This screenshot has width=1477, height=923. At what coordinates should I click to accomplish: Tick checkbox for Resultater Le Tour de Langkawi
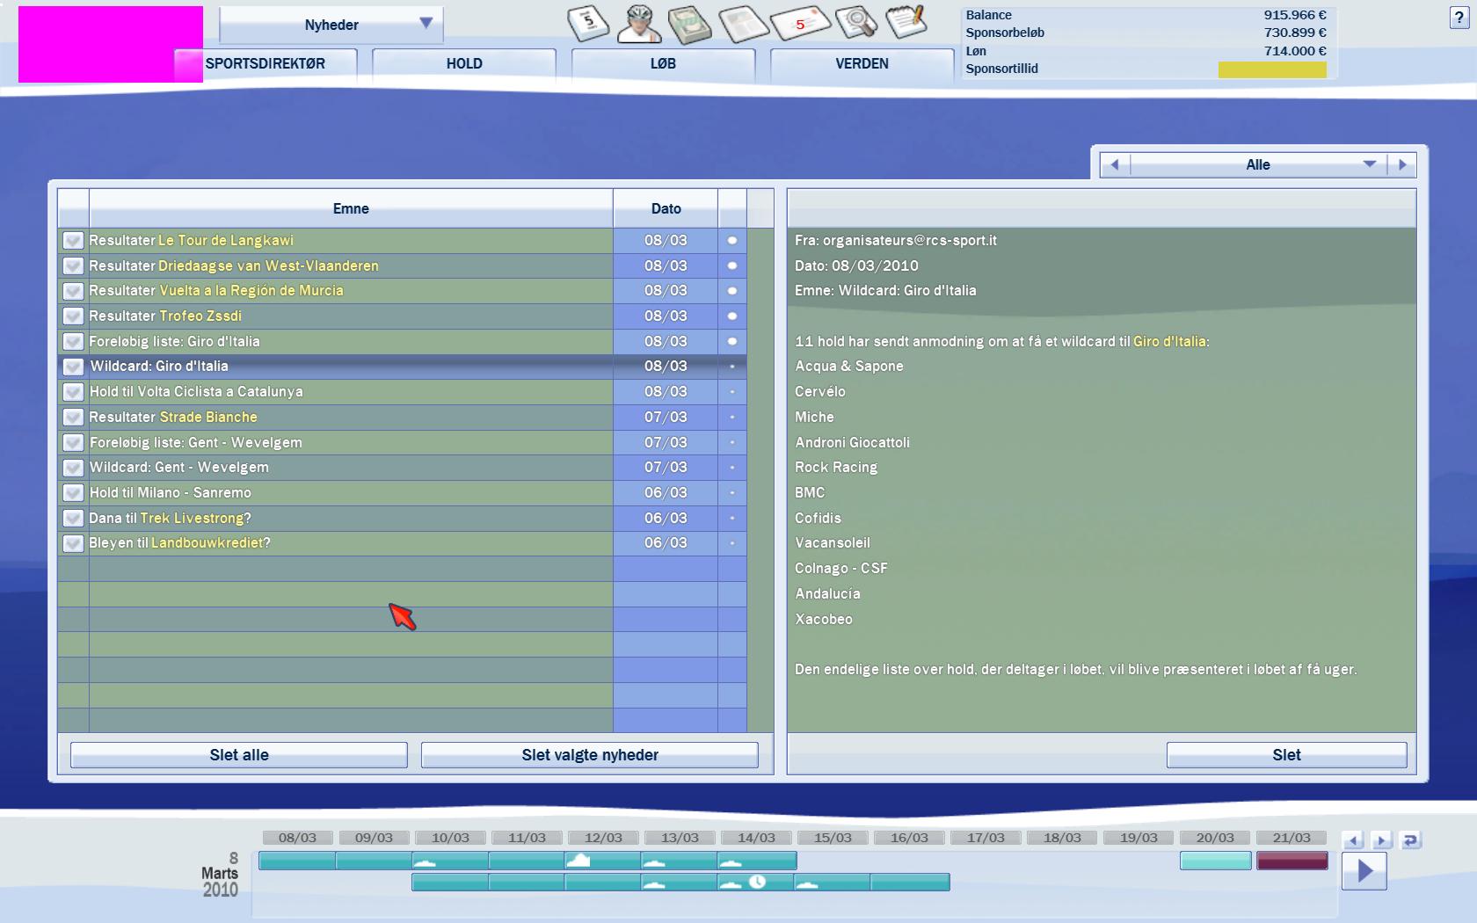click(73, 241)
